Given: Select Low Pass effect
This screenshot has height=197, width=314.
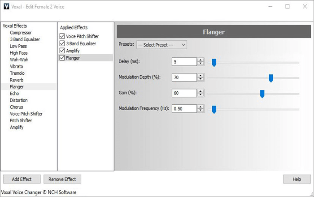Looking at the screenshot, I should 18,46.
